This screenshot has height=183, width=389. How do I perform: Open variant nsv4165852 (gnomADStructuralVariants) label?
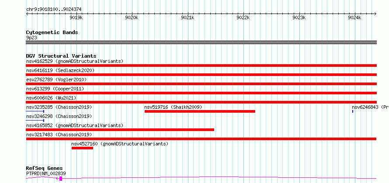coord(75,125)
